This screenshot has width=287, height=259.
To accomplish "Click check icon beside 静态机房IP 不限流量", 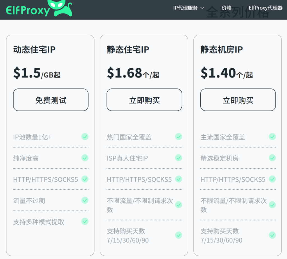I will tap(272, 205).
